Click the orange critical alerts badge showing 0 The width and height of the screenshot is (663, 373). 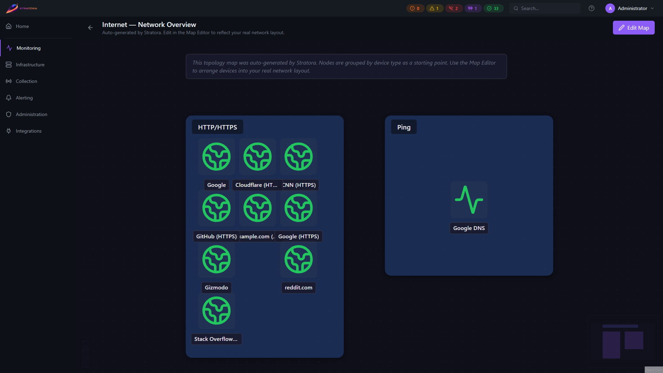pos(415,8)
